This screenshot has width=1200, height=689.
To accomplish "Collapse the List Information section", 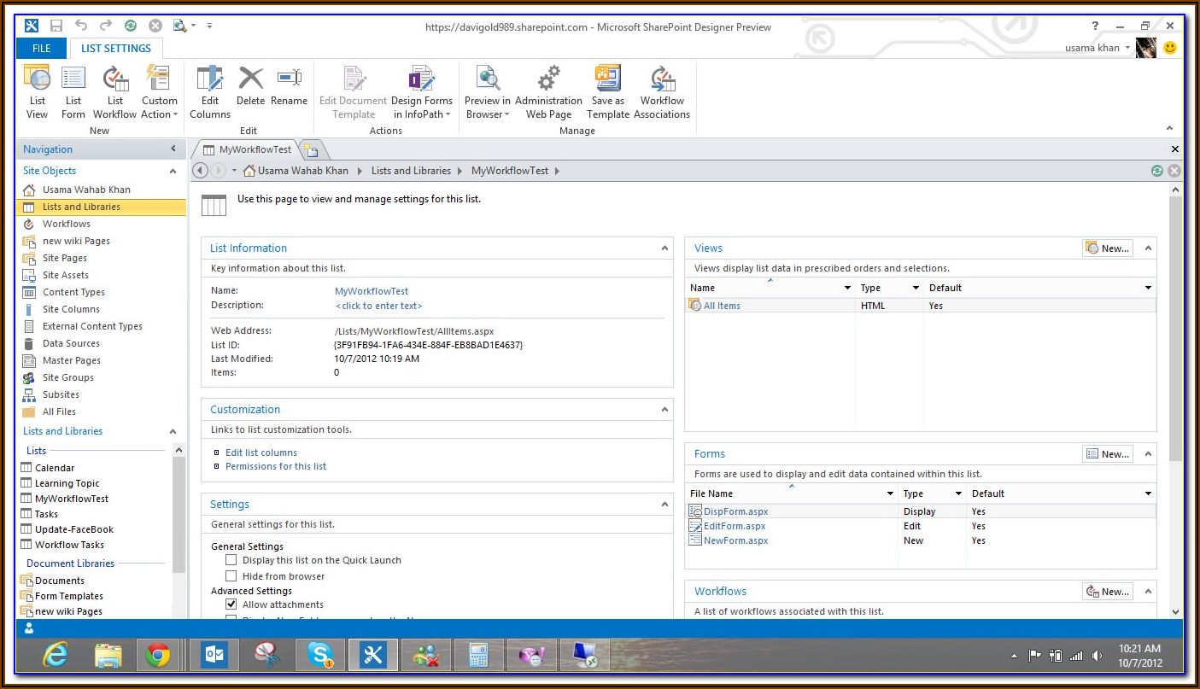I will point(664,248).
